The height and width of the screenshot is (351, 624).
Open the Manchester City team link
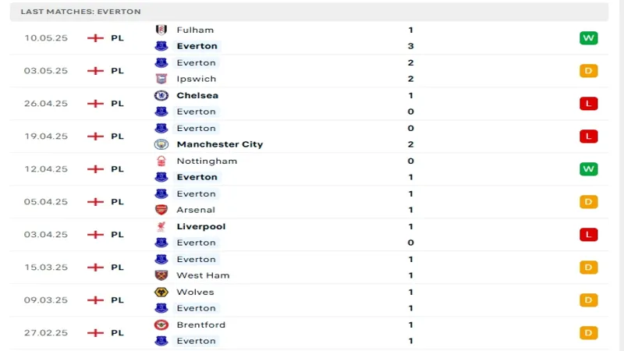pos(219,144)
